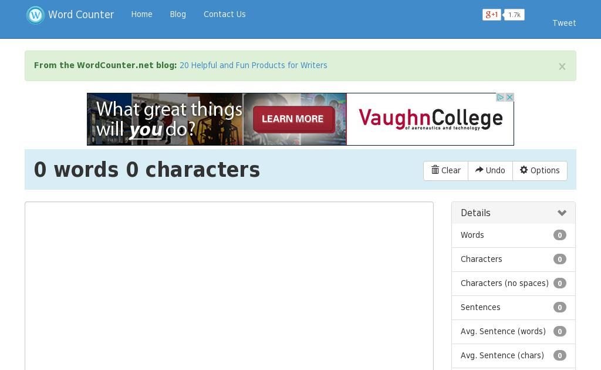Click the Avg. Sentence (chars) row

tap(514, 356)
